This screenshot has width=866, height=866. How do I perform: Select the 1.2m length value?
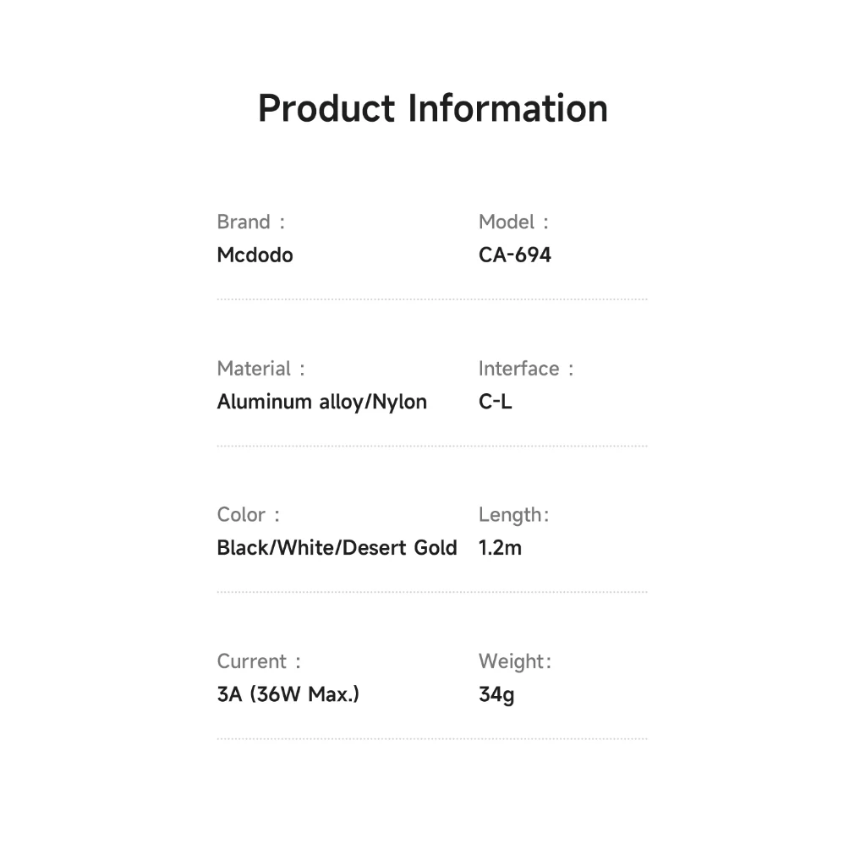click(500, 548)
